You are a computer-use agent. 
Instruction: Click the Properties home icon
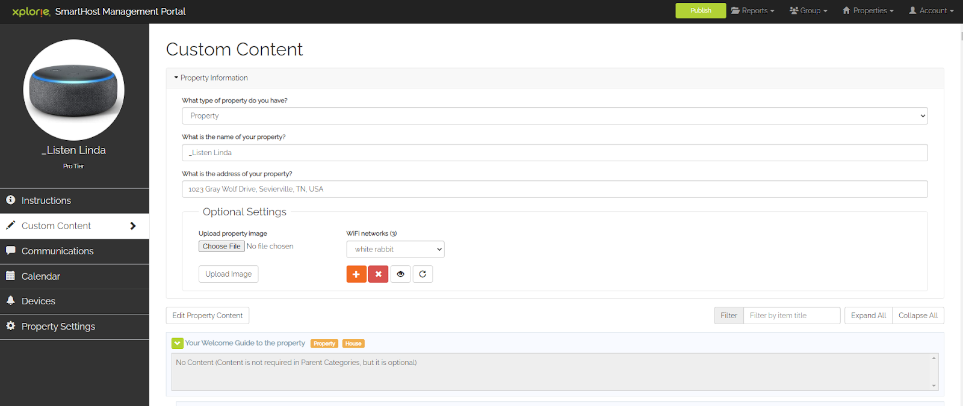pyautogui.click(x=846, y=11)
